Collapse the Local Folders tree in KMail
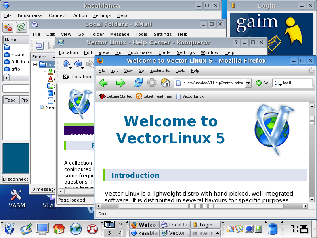 tap(35, 65)
